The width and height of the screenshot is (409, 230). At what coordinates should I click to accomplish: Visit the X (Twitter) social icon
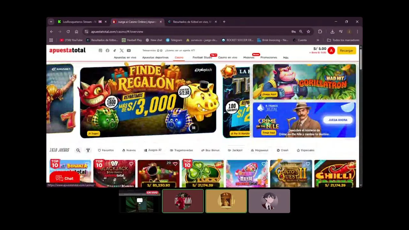[x=121, y=50]
